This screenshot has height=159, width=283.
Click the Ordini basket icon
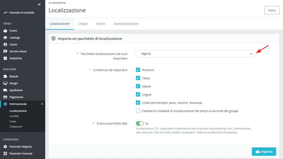5,31
